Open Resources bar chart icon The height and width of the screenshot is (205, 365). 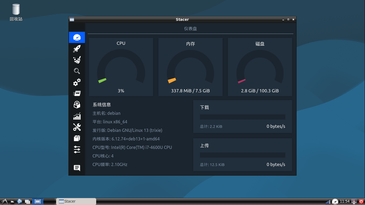(x=77, y=116)
